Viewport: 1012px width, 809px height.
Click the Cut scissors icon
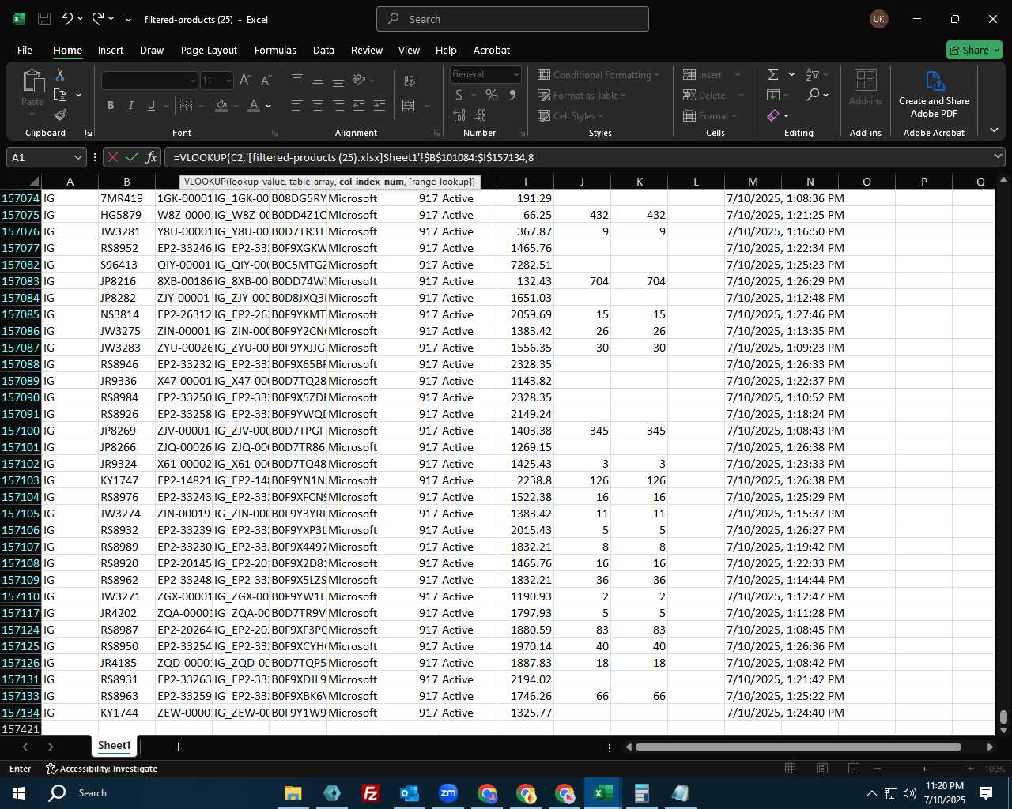(59, 74)
